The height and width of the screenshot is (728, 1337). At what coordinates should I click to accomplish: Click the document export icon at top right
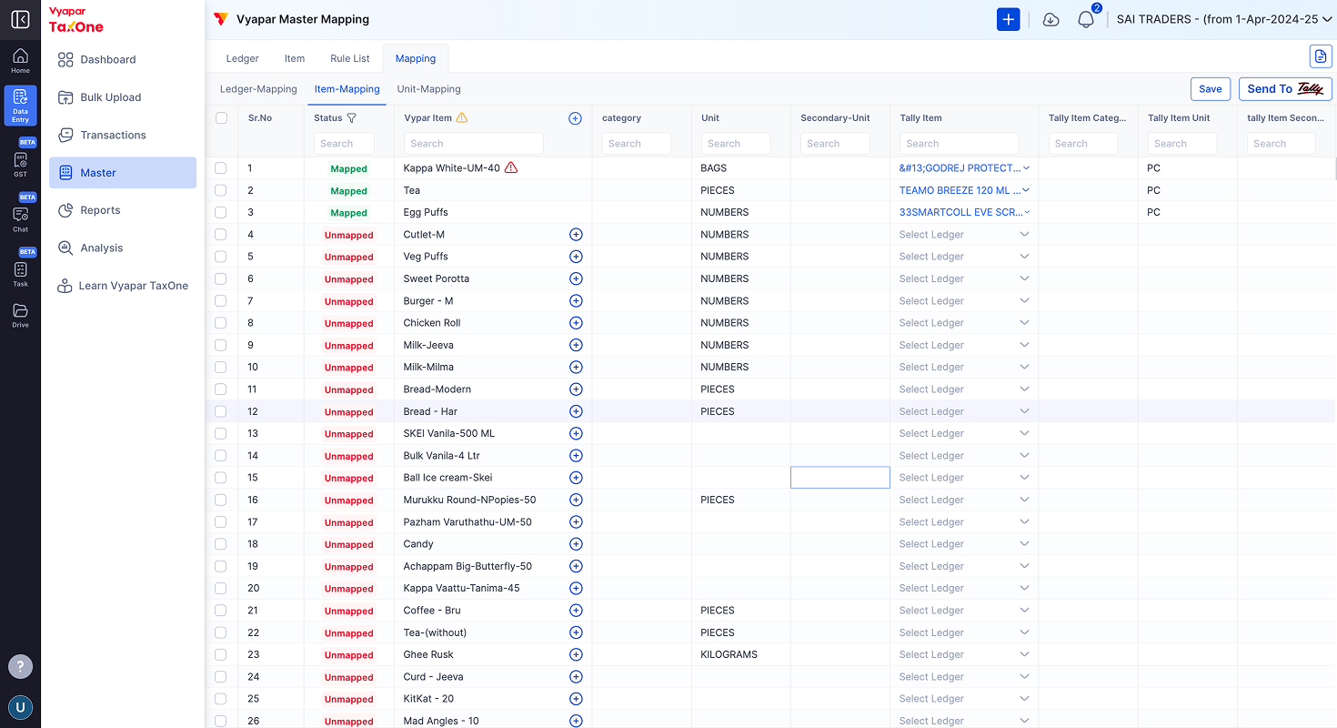point(1321,56)
